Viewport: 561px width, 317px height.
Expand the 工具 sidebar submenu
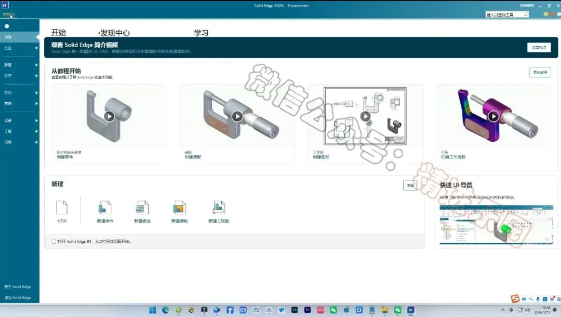[19, 131]
